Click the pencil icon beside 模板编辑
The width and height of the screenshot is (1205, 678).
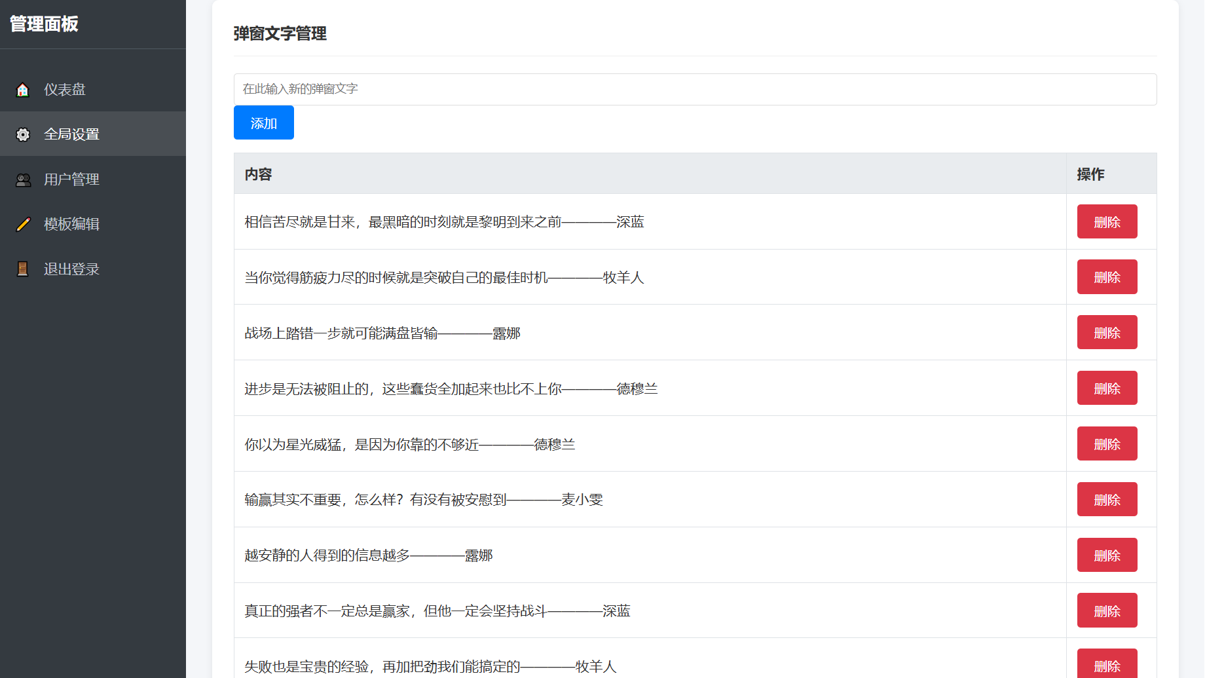click(x=23, y=224)
